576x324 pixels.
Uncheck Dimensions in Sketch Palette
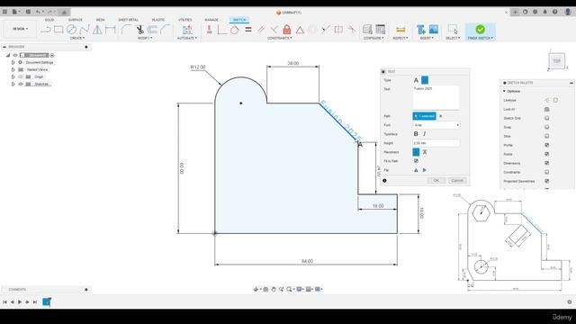tap(546, 163)
